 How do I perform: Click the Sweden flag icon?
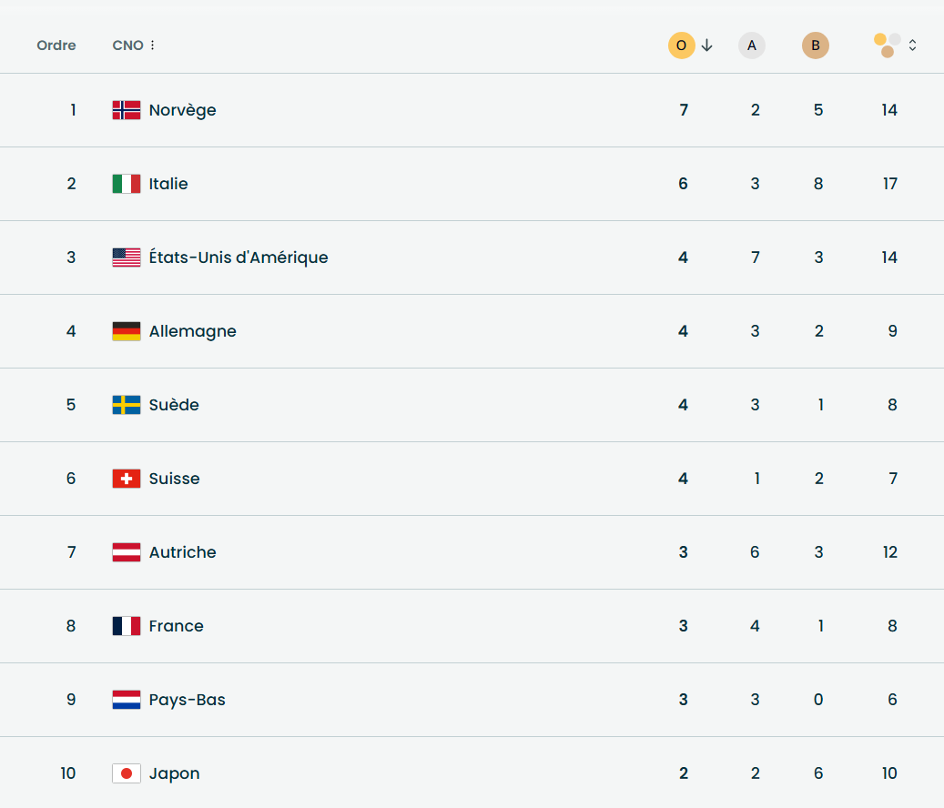pyautogui.click(x=127, y=405)
